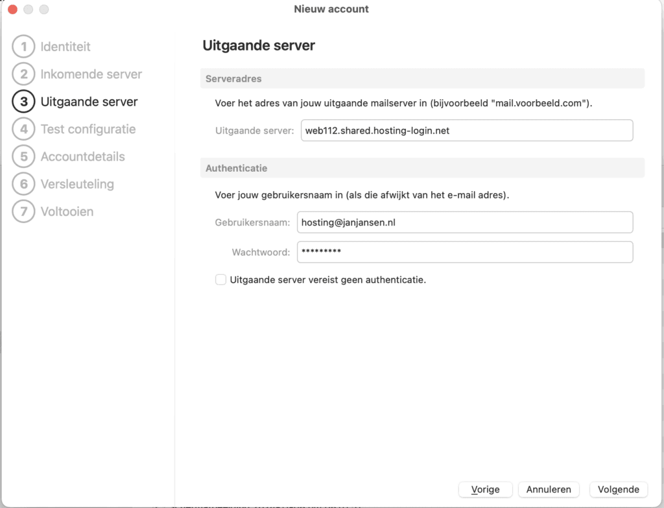This screenshot has height=508, width=664.
Task: Cancel setup with the Annuleren button
Action: [549, 489]
